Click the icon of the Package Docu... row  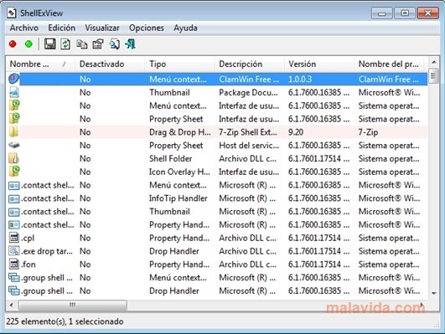(14, 92)
